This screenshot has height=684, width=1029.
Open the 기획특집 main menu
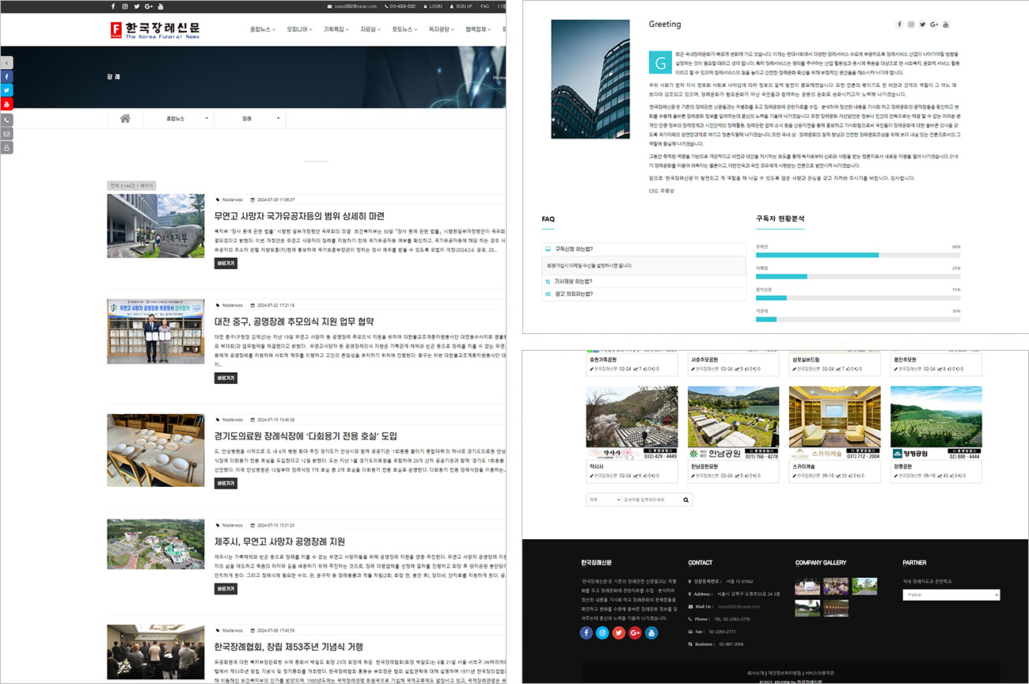(x=336, y=29)
